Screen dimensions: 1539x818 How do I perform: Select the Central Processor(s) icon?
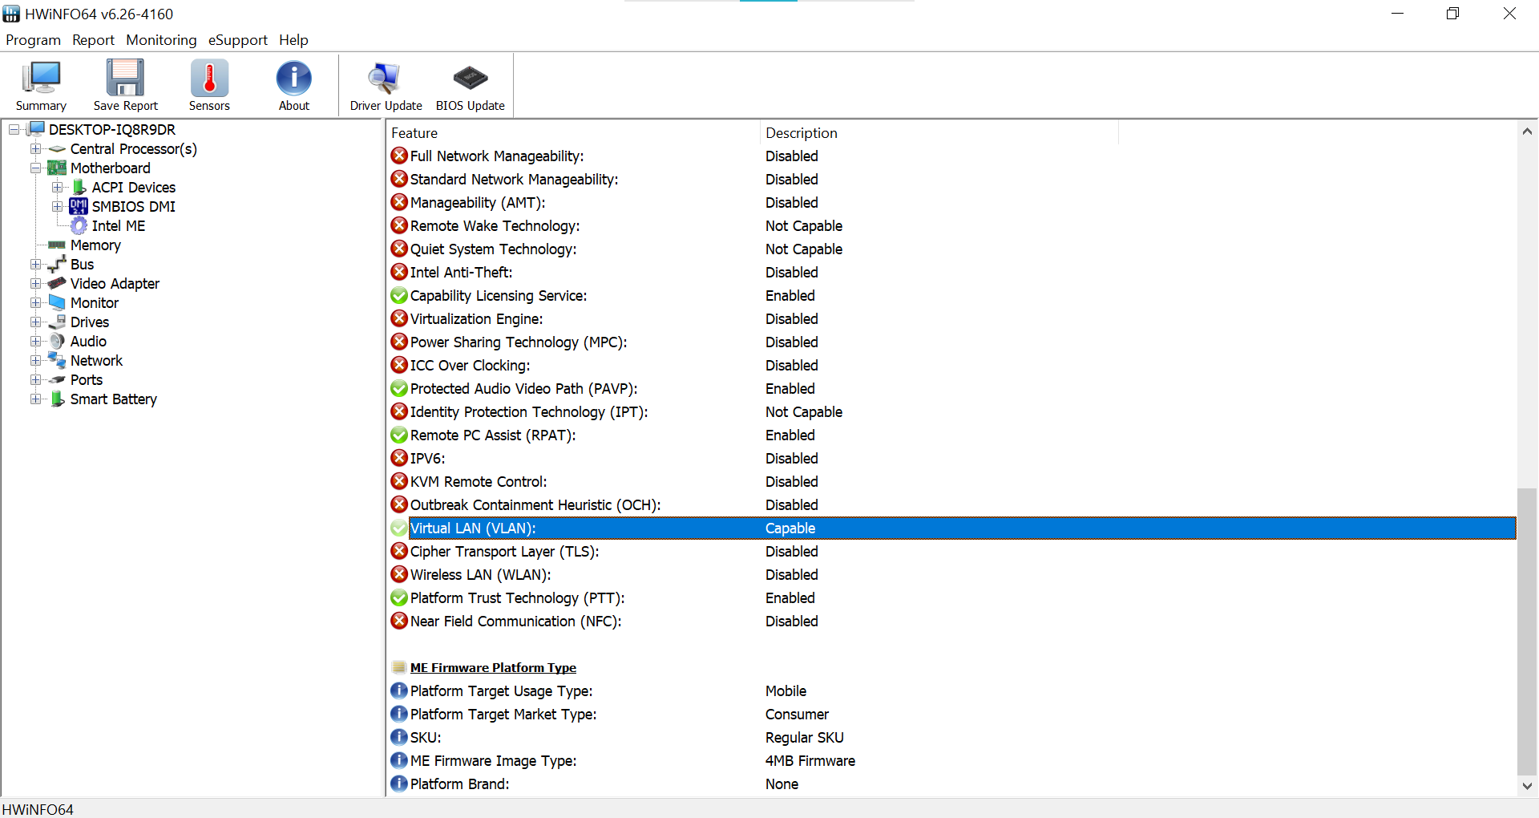coord(57,149)
